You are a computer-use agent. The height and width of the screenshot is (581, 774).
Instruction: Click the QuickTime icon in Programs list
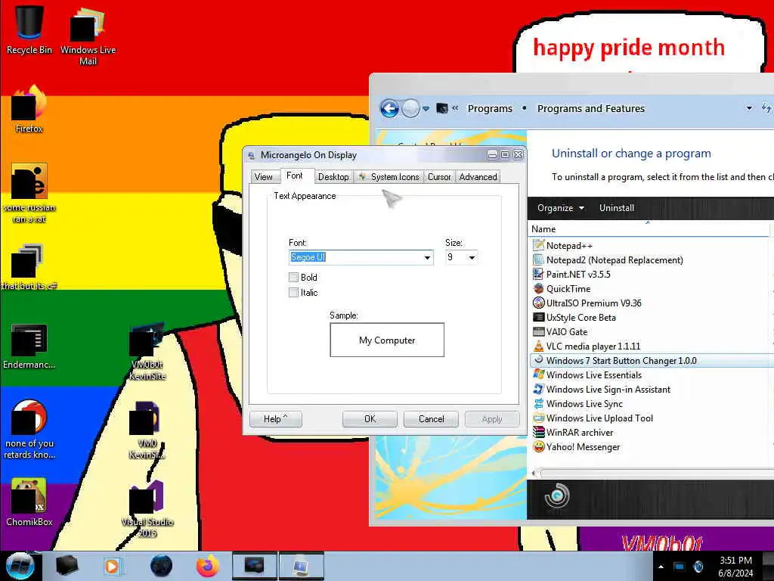(538, 288)
